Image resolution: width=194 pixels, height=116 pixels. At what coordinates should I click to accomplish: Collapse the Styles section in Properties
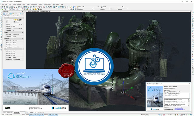22,32
